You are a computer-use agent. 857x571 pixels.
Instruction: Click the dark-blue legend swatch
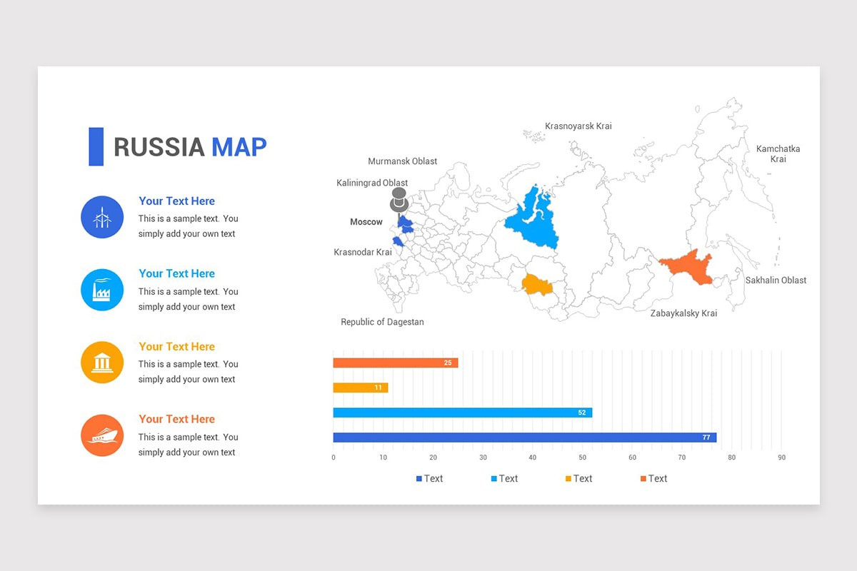tap(419, 479)
